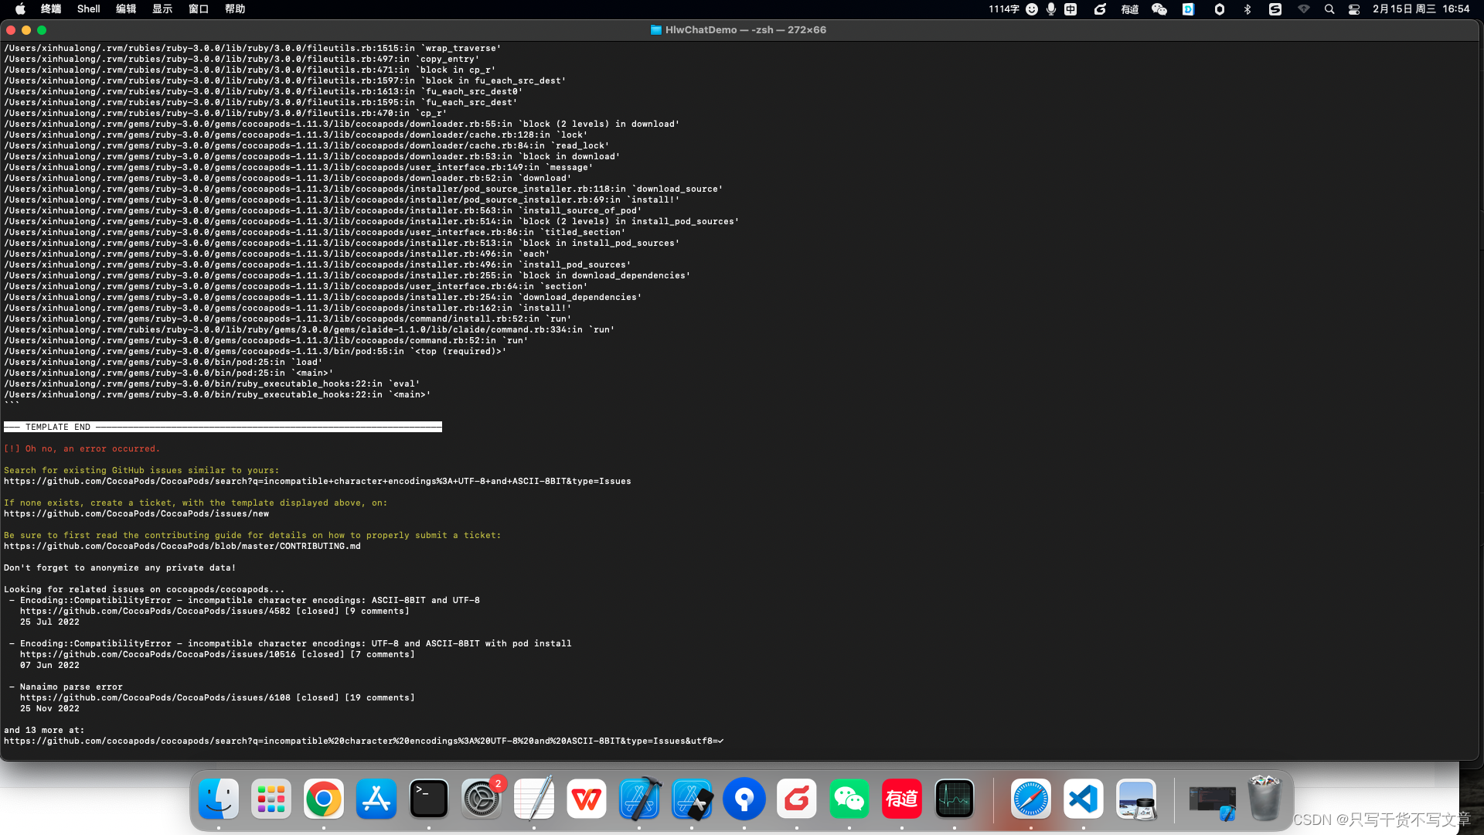Click the HlwChatDemo folder icon in title bar
The image size is (1484, 835).
(x=656, y=30)
